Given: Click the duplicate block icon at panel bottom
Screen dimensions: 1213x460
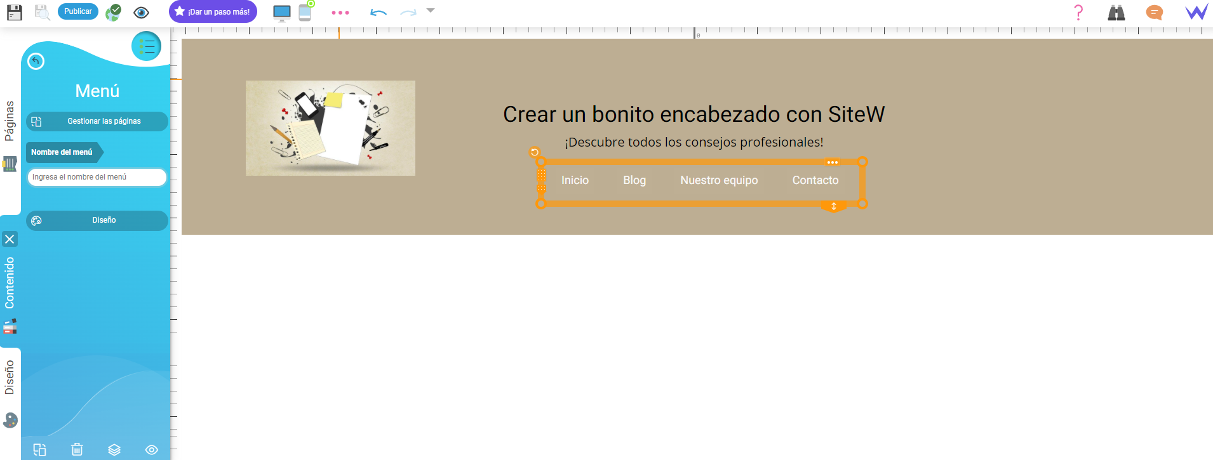Looking at the screenshot, I should click(x=39, y=449).
